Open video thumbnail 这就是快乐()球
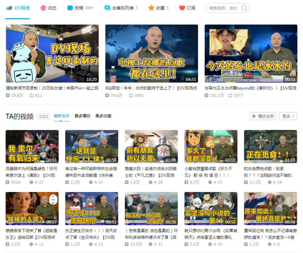 coord(92,147)
